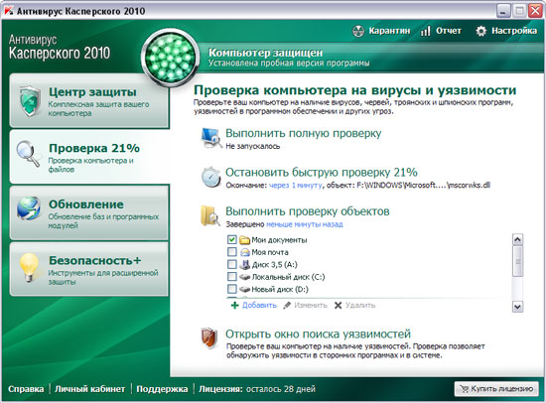Open the Настройка settings gear icon
The image size is (546, 403).
click(x=480, y=31)
